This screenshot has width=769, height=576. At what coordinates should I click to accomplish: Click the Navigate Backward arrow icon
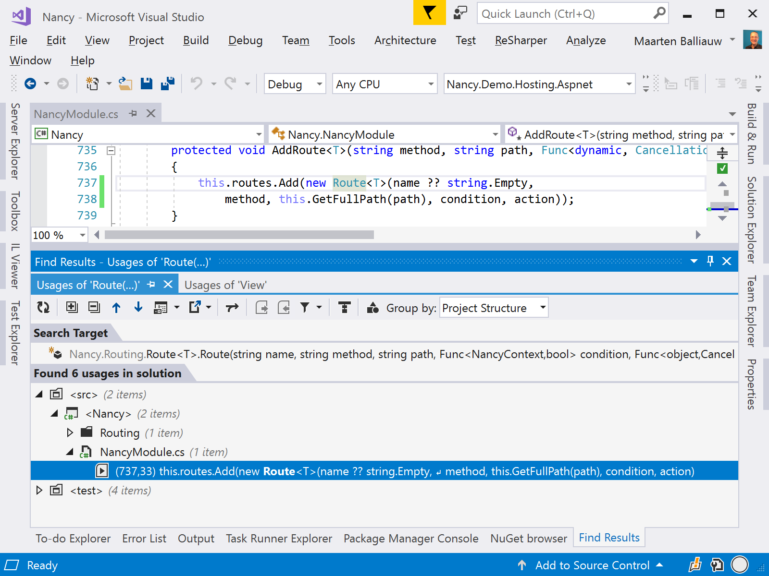30,84
